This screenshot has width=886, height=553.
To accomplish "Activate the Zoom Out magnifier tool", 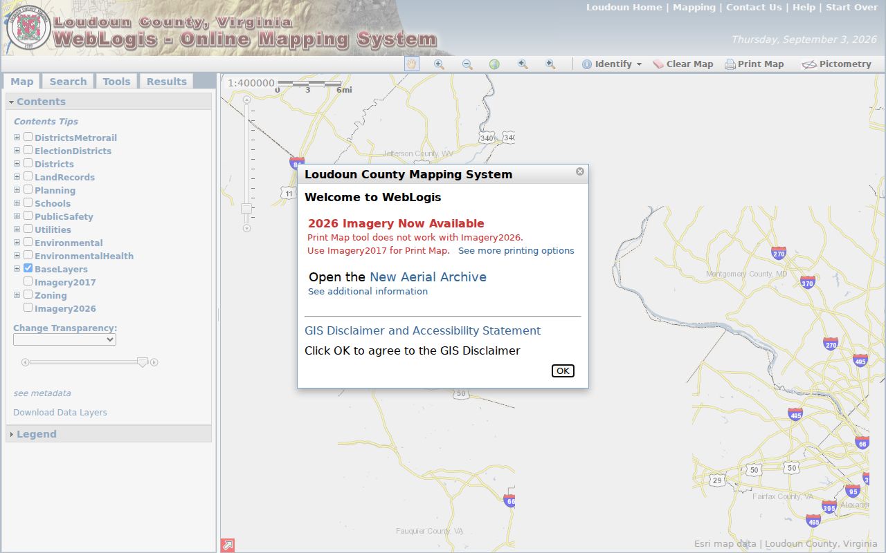I will tap(467, 64).
